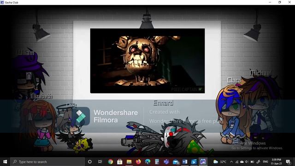Open the volume speaker tray icon
This screenshot has width=295, height=166.
coord(247,162)
